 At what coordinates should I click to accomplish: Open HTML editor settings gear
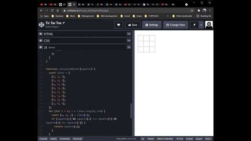pyautogui.click(x=40, y=34)
